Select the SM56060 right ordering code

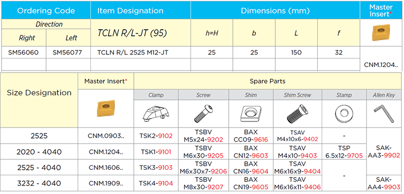click(23, 53)
